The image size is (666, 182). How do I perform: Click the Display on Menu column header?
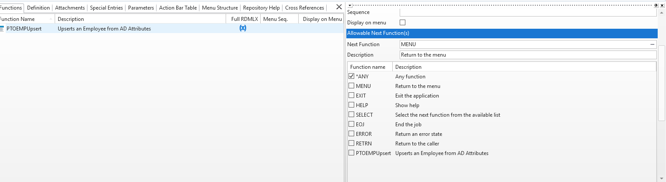322,19
